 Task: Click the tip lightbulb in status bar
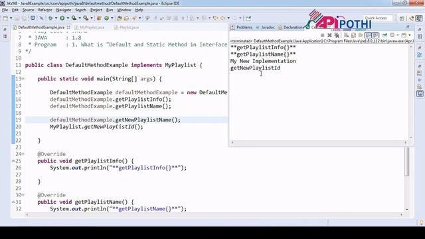coord(421,223)
